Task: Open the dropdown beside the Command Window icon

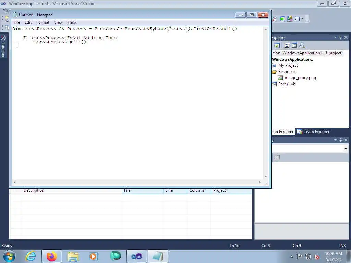Action: (303, 19)
